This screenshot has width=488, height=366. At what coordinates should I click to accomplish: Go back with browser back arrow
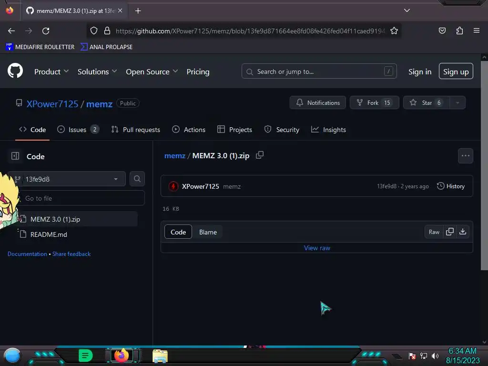(11, 31)
